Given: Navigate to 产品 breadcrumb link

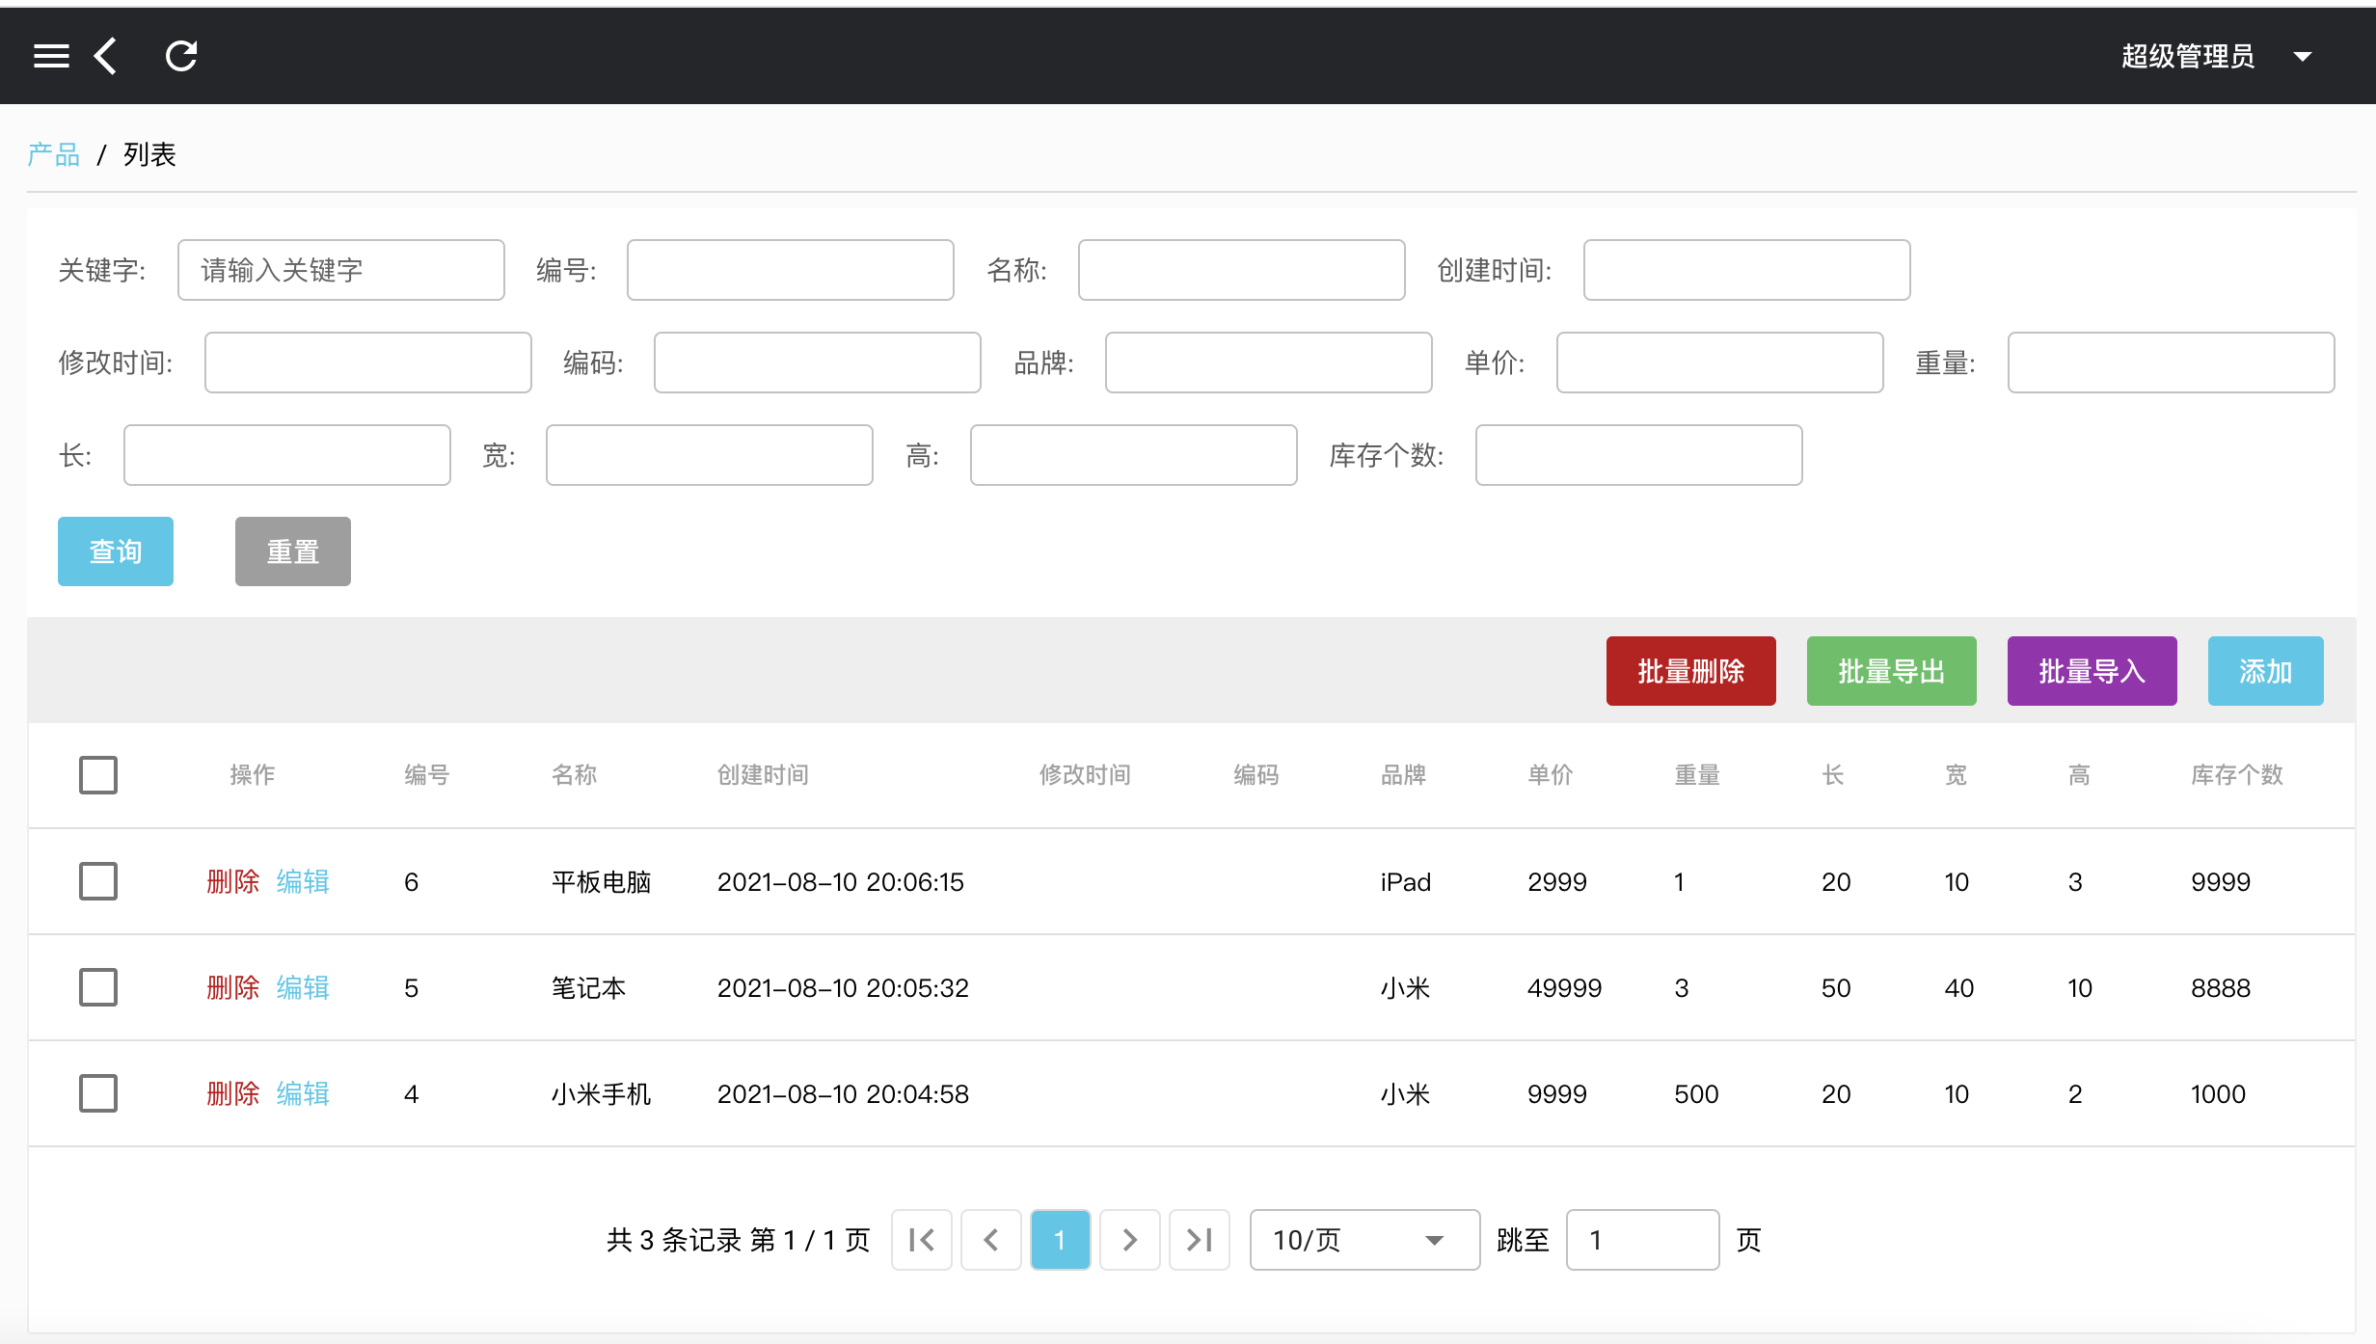Looking at the screenshot, I should click(x=53, y=154).
